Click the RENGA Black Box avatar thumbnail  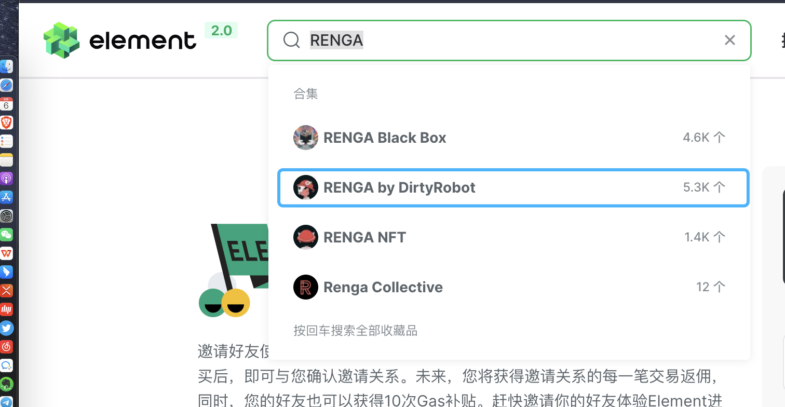[306, 138]
